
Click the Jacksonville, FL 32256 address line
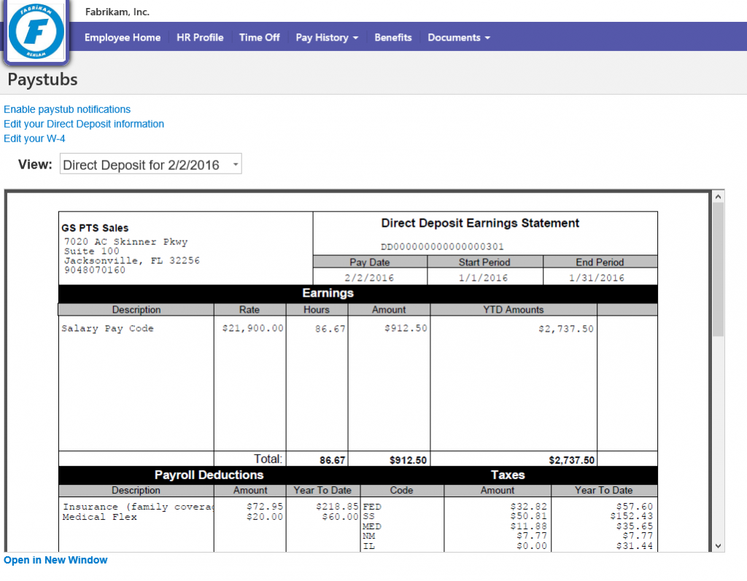[x=132, y=261]
